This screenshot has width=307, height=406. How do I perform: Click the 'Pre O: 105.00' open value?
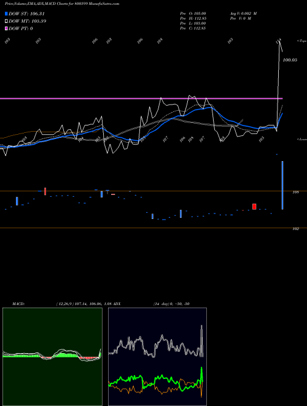pyautogui.click(x=193, y=14)
